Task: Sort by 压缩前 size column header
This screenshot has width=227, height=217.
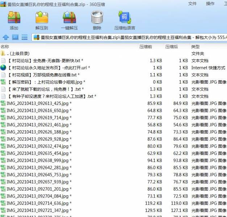Action: [146, 47]
